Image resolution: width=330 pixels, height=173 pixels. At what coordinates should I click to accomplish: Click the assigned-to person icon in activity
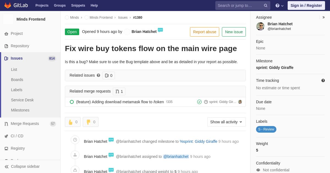(75, 155)
